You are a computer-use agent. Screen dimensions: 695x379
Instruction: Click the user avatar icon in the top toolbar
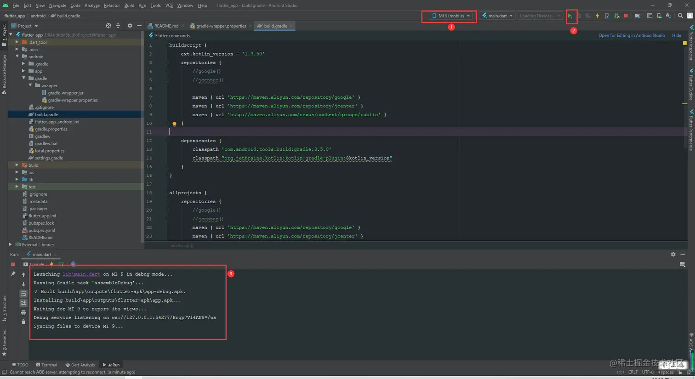coord(690,16)
